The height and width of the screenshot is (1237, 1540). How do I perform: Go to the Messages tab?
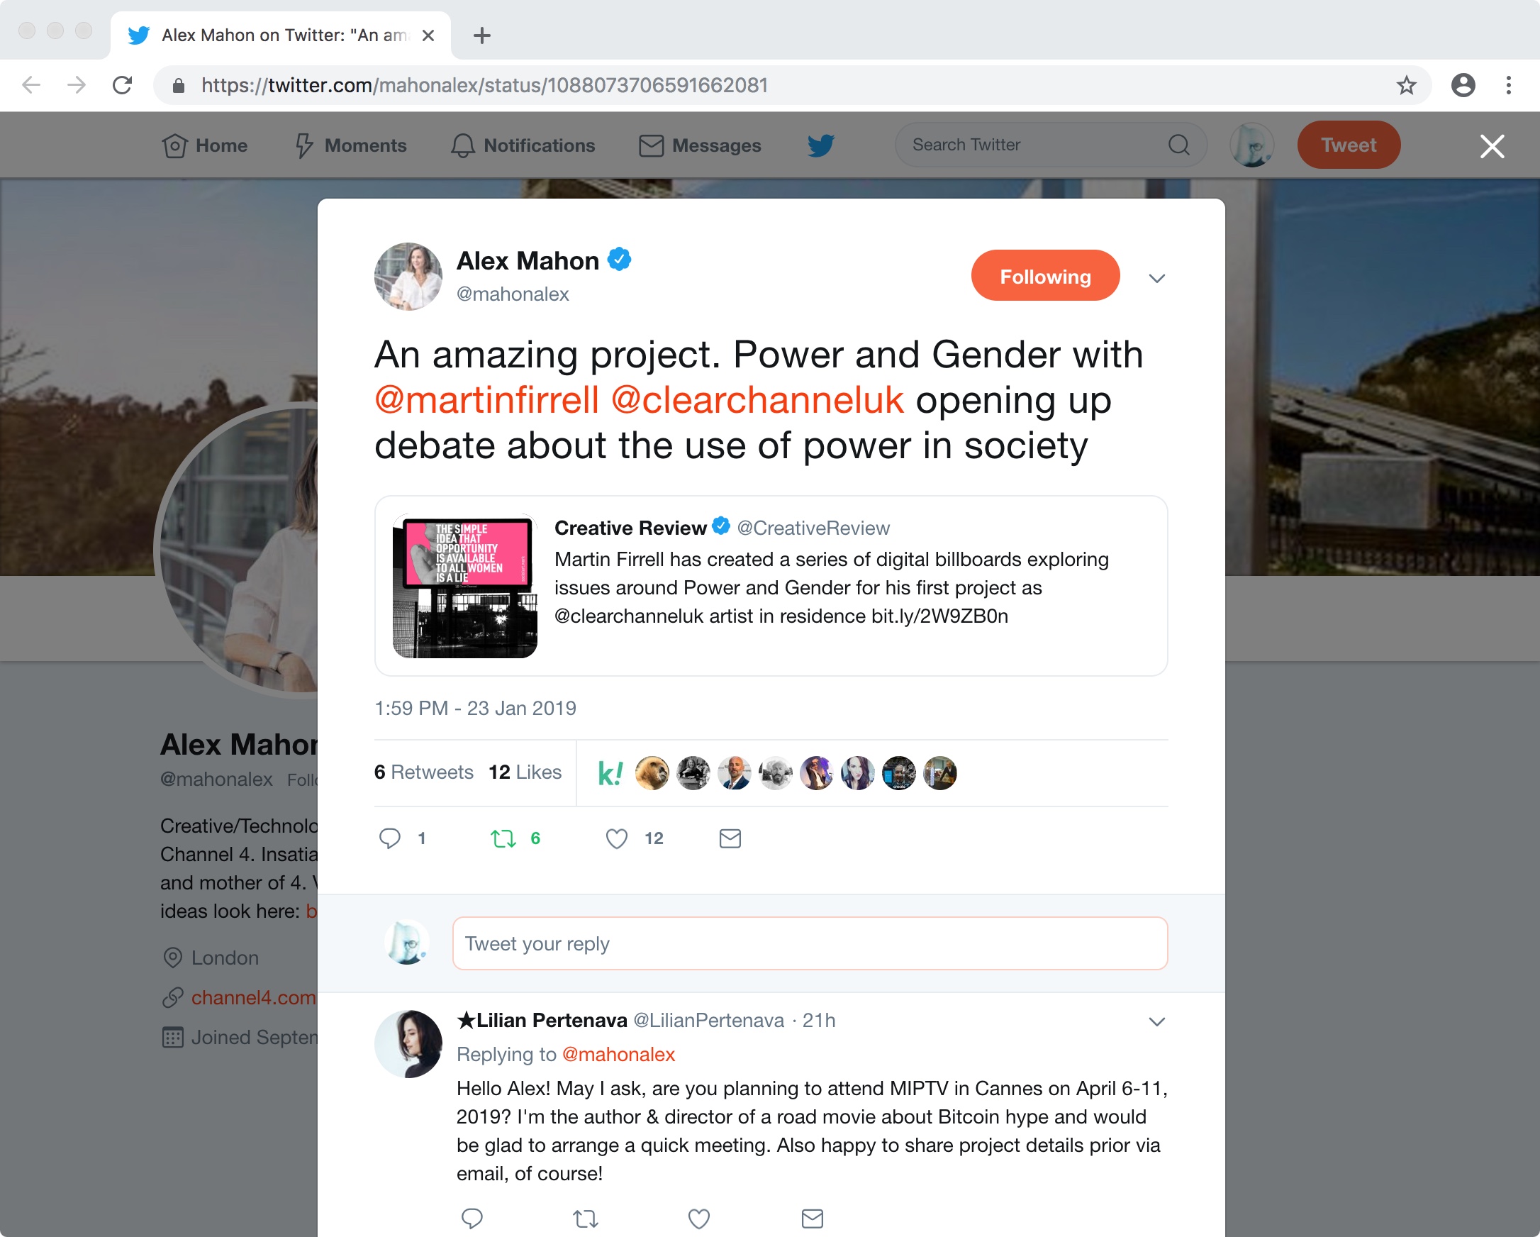click(700, 145)
